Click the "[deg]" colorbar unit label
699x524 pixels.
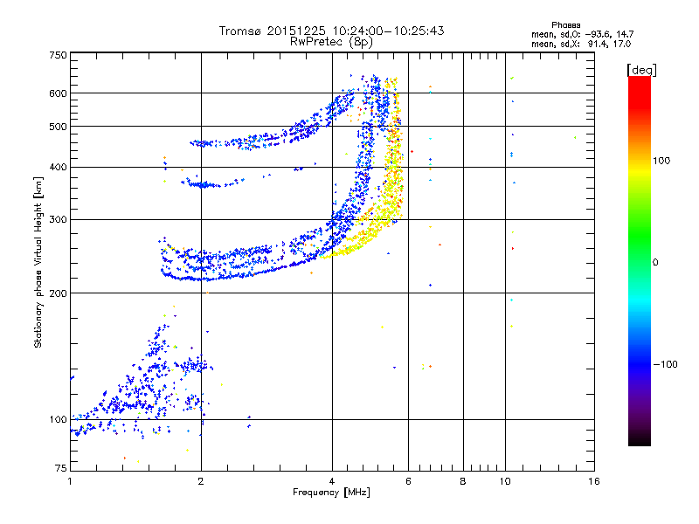pyautogui.click(x=641, y=70)
